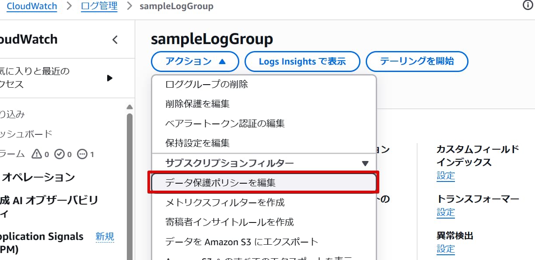Image resolution: width=535 pixels, height=260 pixels.
Task: Click the insufficient-data ellipsis circle icon
Action: tap(82, 154)
